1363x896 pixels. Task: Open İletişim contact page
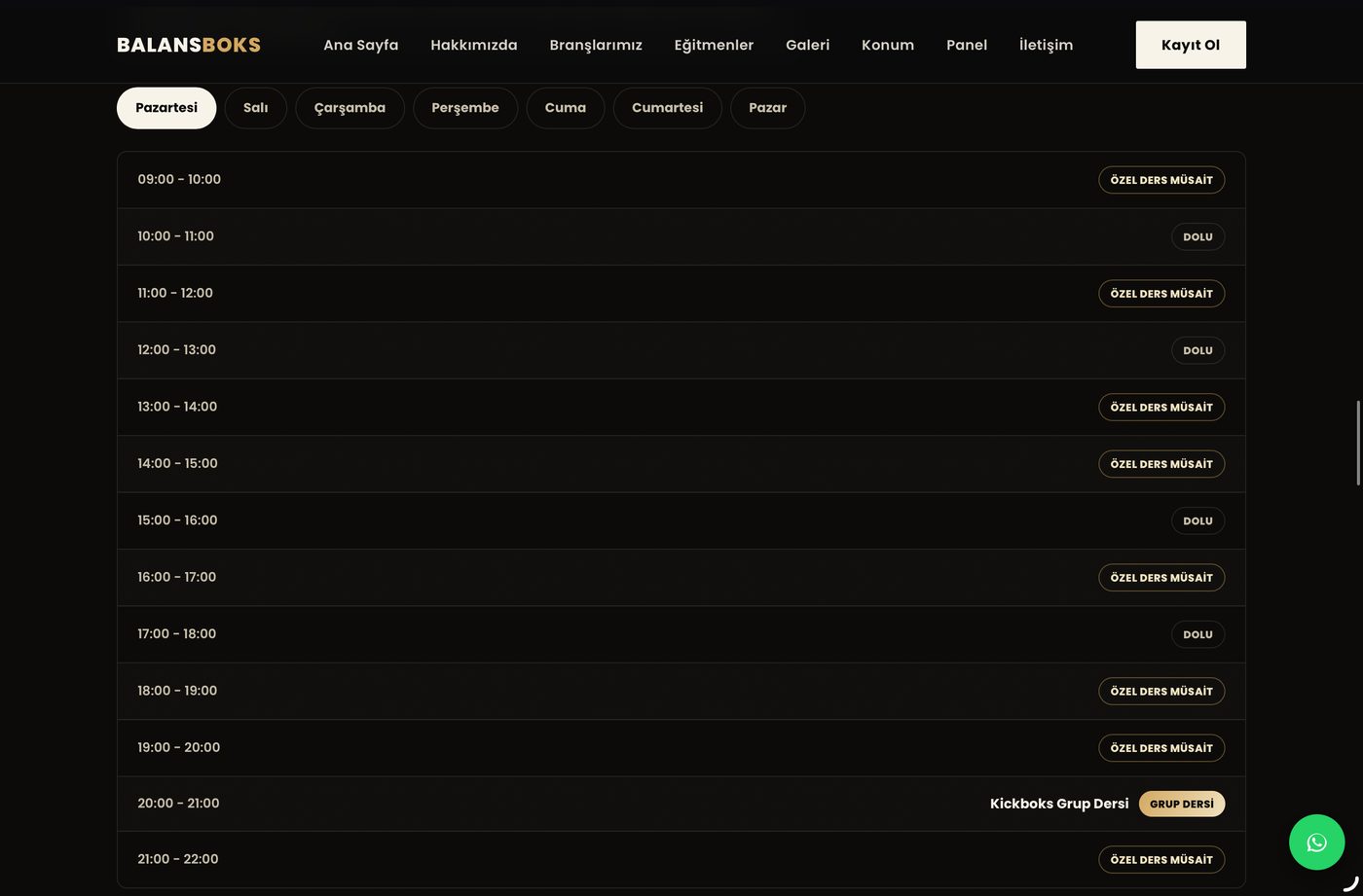tap(1047, 45)
